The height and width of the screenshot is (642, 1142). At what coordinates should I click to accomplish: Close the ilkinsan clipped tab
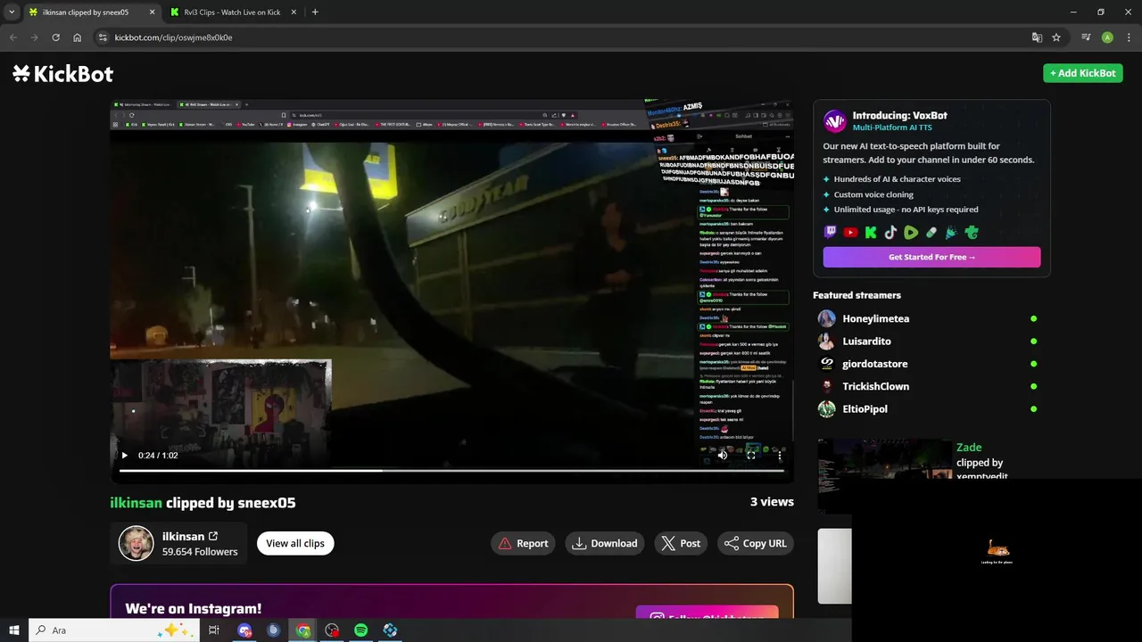pos(152,12)
